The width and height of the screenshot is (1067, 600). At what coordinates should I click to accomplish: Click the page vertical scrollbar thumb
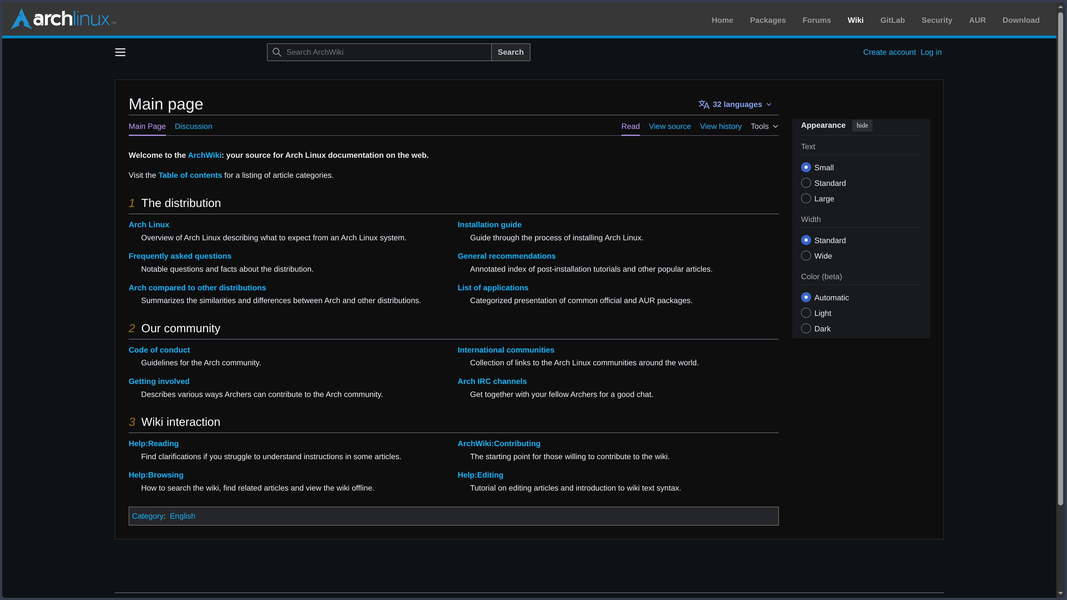(x=1060, y=259)
